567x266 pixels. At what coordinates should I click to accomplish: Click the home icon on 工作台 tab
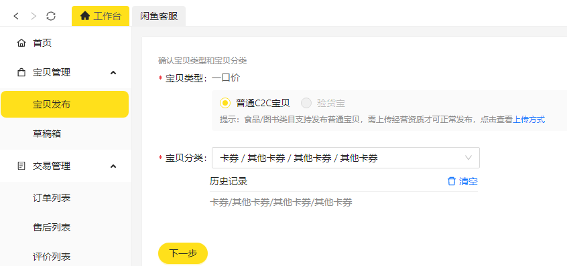pos(84,16)
